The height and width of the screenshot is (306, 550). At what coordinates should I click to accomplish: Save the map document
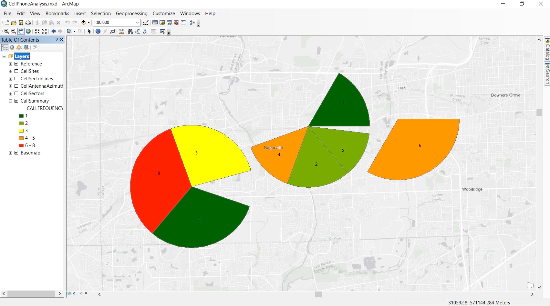click(21, 23)
